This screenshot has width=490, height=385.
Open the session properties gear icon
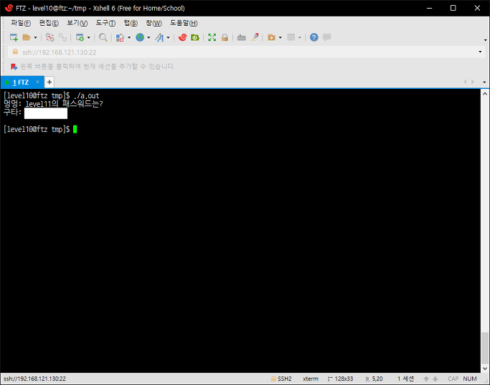click(x=80, y=37)
